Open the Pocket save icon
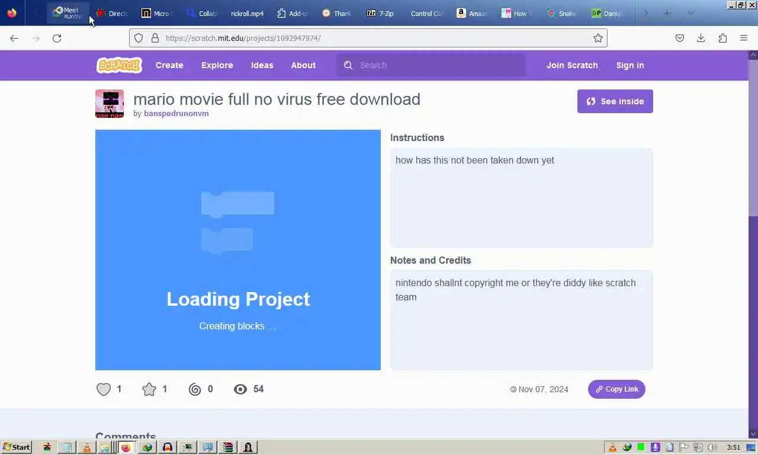This screenshot has width=758, height=455. pos(680,38)
